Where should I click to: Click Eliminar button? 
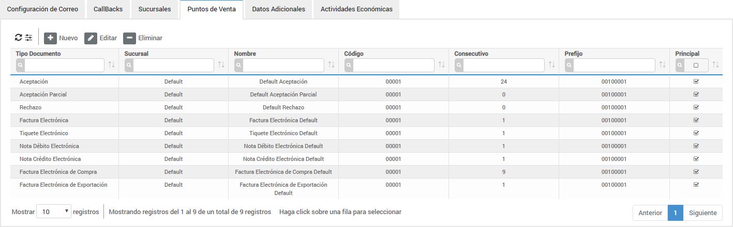coord(143,38)
